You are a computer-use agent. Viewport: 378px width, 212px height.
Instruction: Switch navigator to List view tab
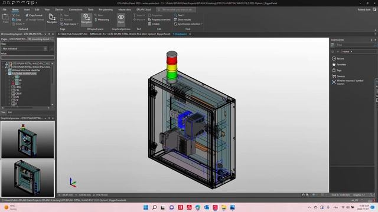(9, 112)
